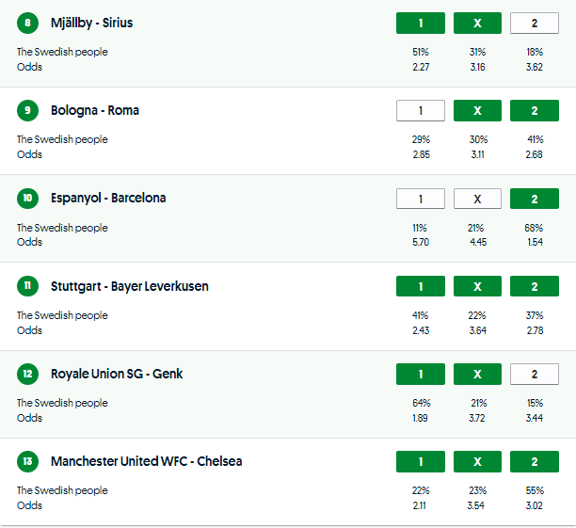
Task: Select away win 2 for Mjällby - Sirius
Action: tap(534, 24)
